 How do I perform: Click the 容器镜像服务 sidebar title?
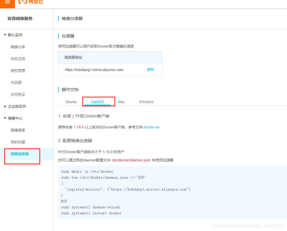tap(20, 18)
